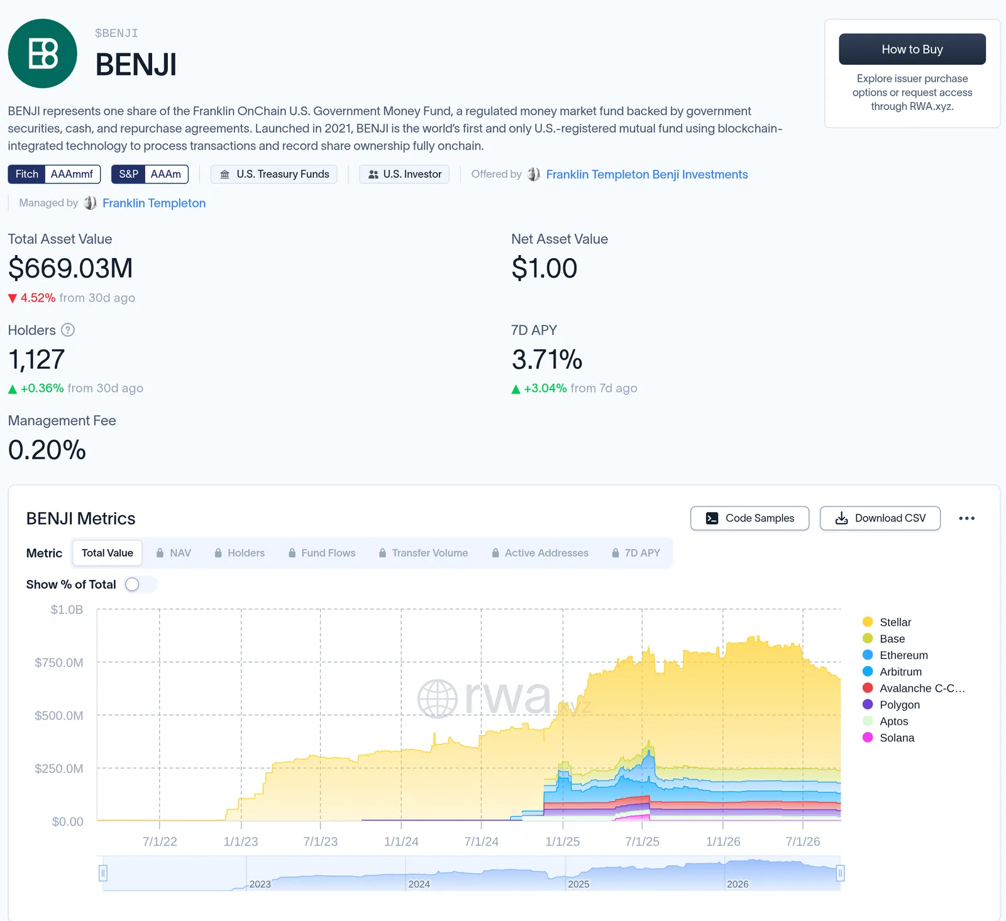Click the Franklin portrait icon next to Managed by

click(x=90, y=203)
